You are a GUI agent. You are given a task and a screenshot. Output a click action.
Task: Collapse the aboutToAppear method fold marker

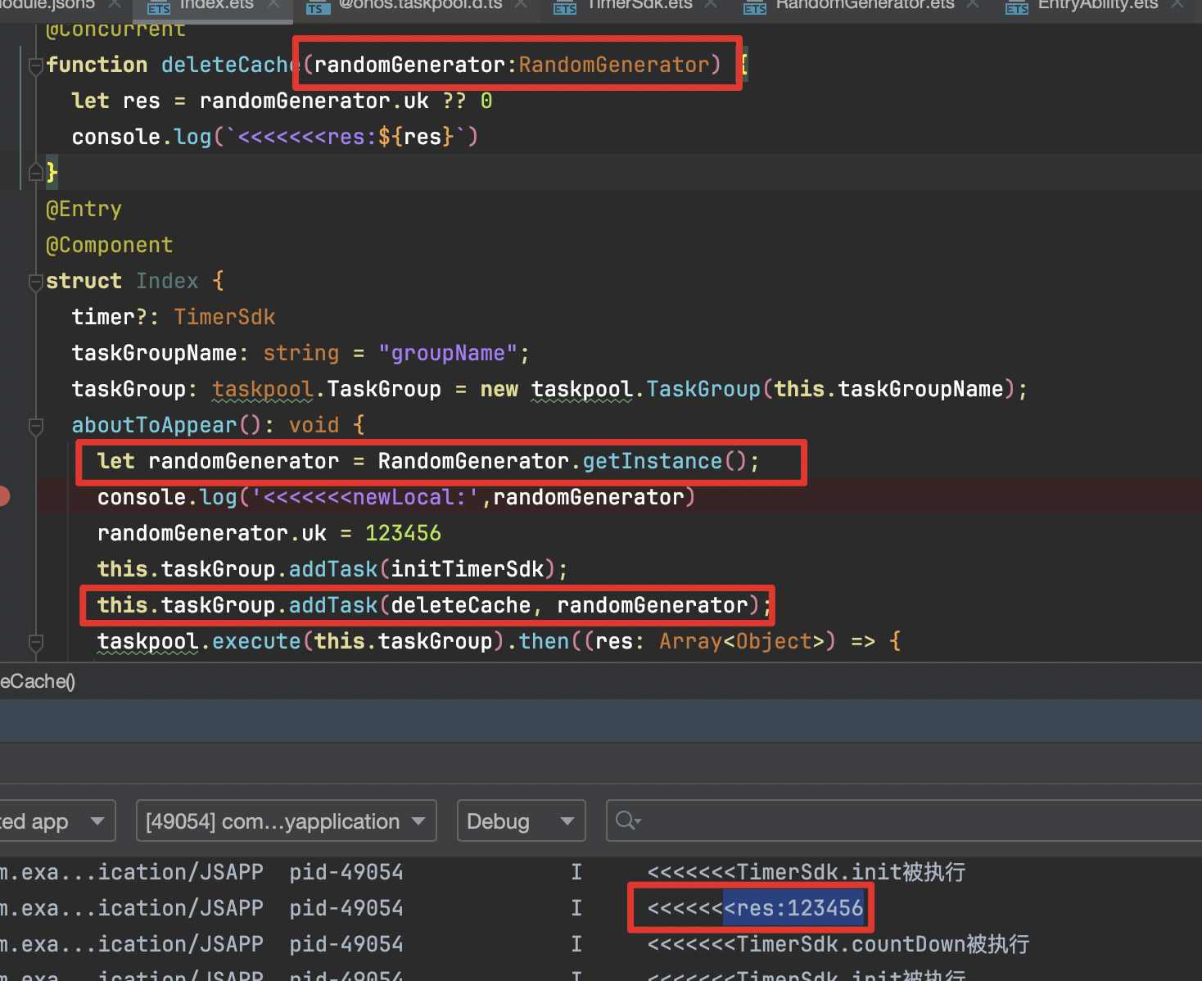pyautogui.click(x=35, y=426)
